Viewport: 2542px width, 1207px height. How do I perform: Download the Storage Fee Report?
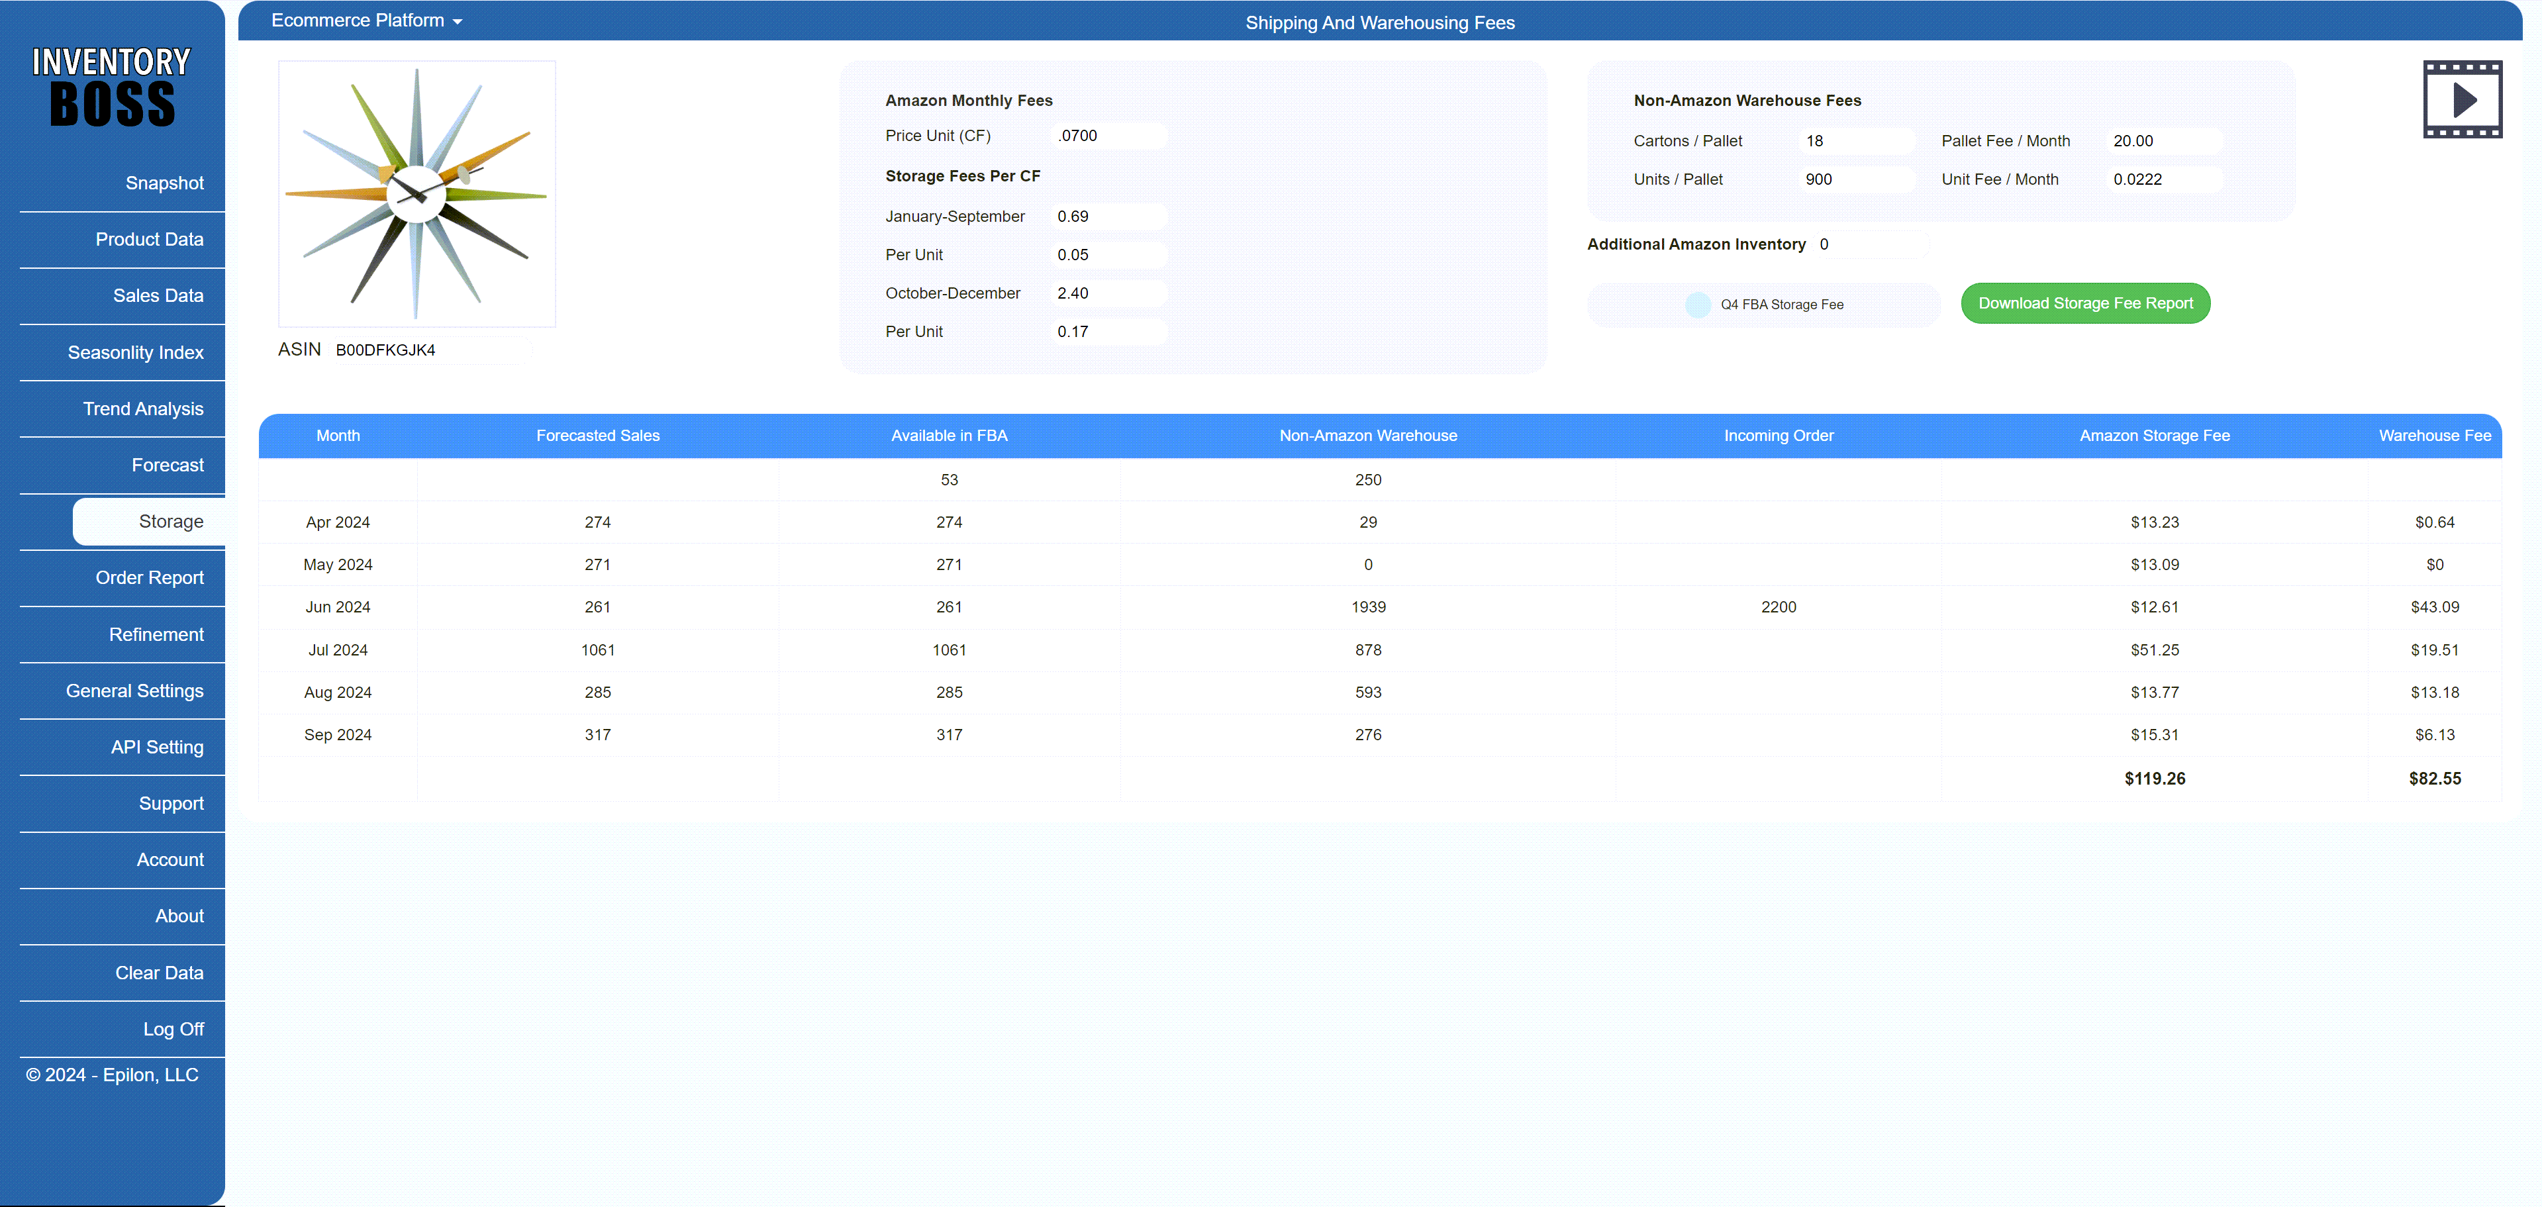(x=2085, y=303)
